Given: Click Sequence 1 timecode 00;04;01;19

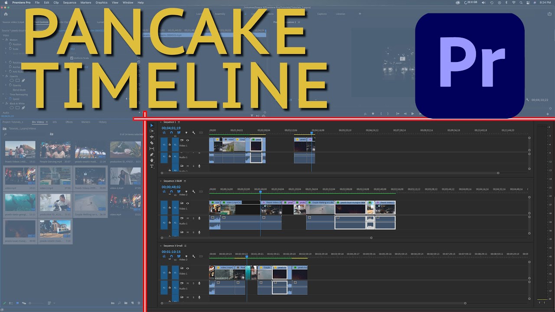Looking at the screenshot, I should coord(171,128).
